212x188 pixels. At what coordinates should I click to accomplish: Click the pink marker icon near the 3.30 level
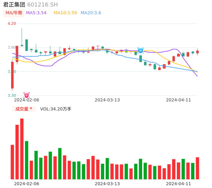click(x=27, y=95)
